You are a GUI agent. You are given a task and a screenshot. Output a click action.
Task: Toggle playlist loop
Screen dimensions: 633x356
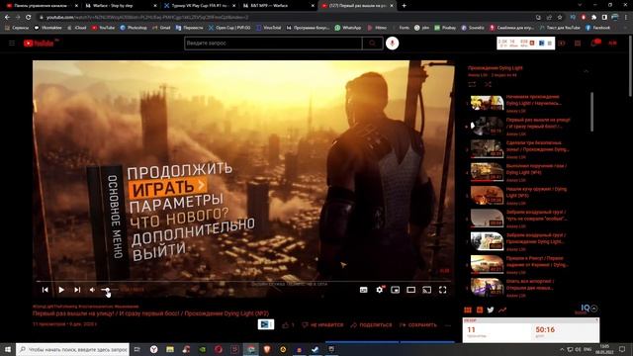[x=472, y=84]
